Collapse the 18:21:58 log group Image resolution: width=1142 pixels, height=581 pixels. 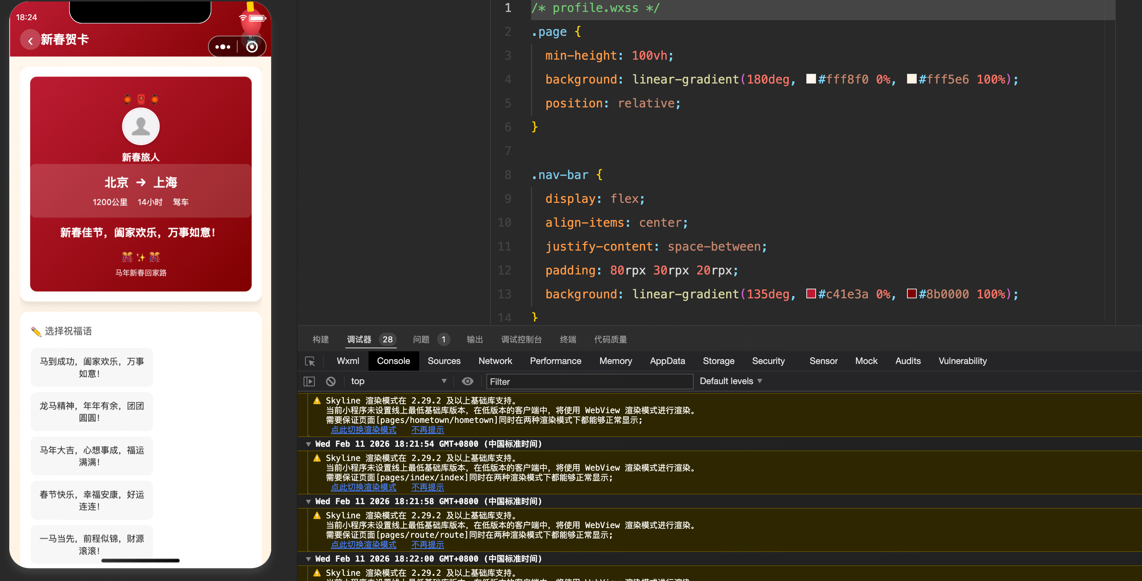[308, 502]
